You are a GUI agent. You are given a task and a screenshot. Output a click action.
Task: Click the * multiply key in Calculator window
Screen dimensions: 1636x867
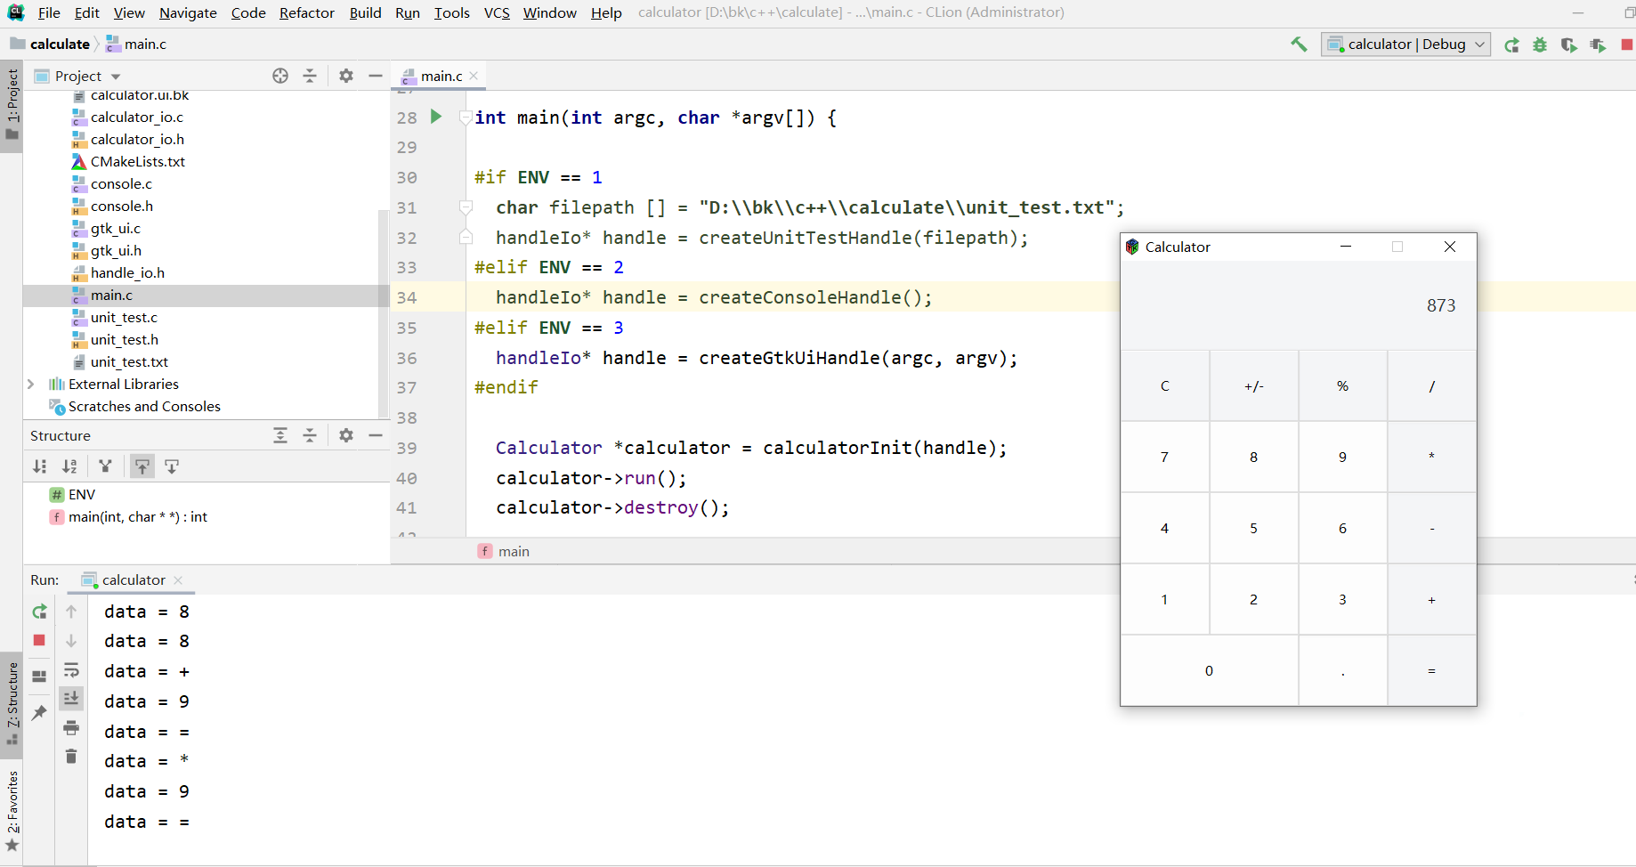click(x=1431, y=457)
